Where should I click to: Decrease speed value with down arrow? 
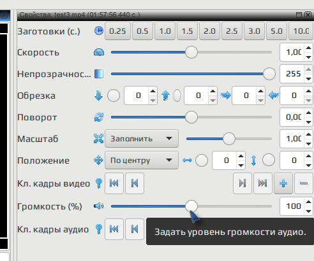pos(308,57)
